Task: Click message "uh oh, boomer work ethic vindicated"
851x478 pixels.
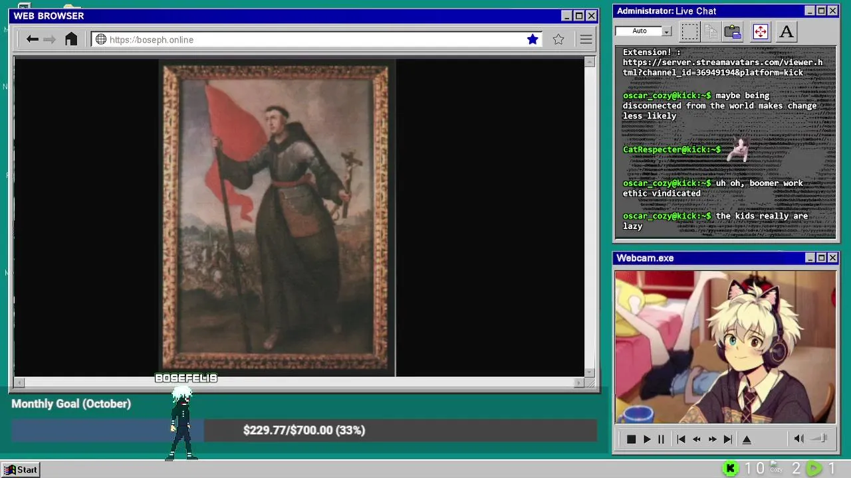Action: coord(713,188)
